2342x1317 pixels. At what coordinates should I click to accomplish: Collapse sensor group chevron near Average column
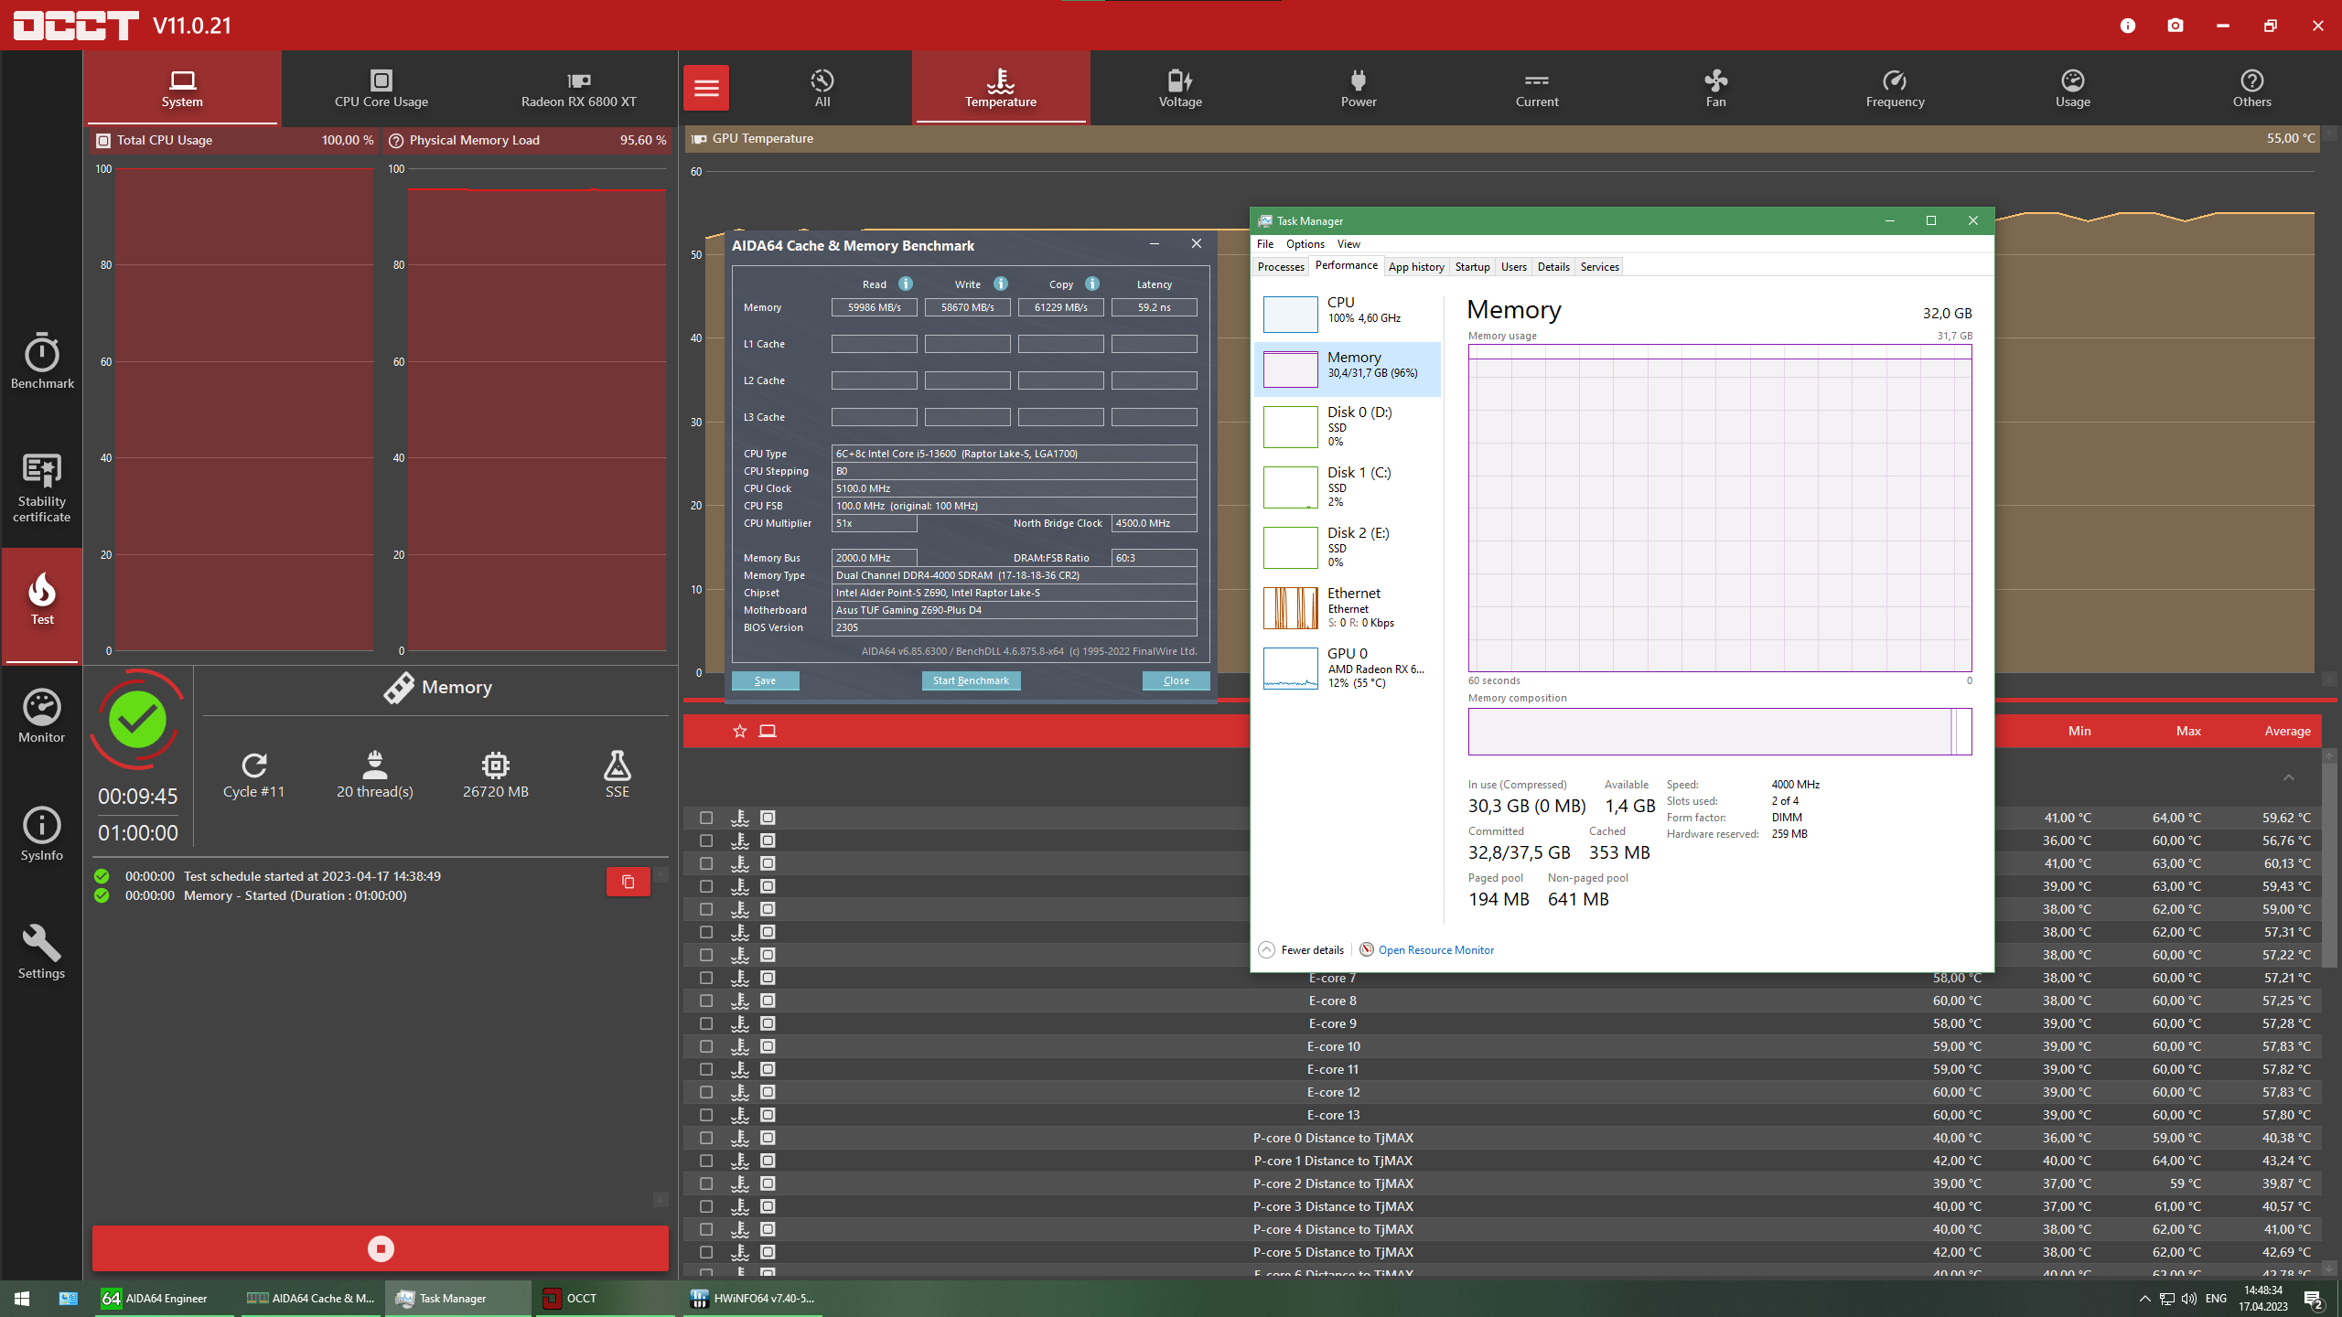pyautogui.click(x=2288, y=777)
